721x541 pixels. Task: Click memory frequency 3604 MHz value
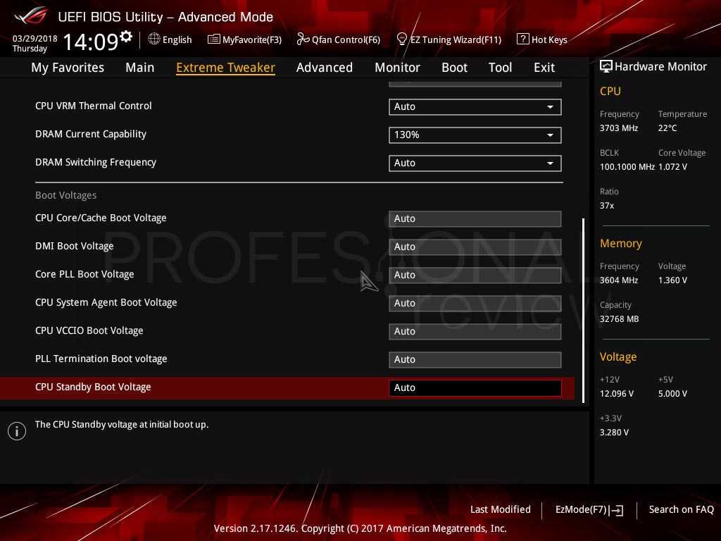point(619,280)
